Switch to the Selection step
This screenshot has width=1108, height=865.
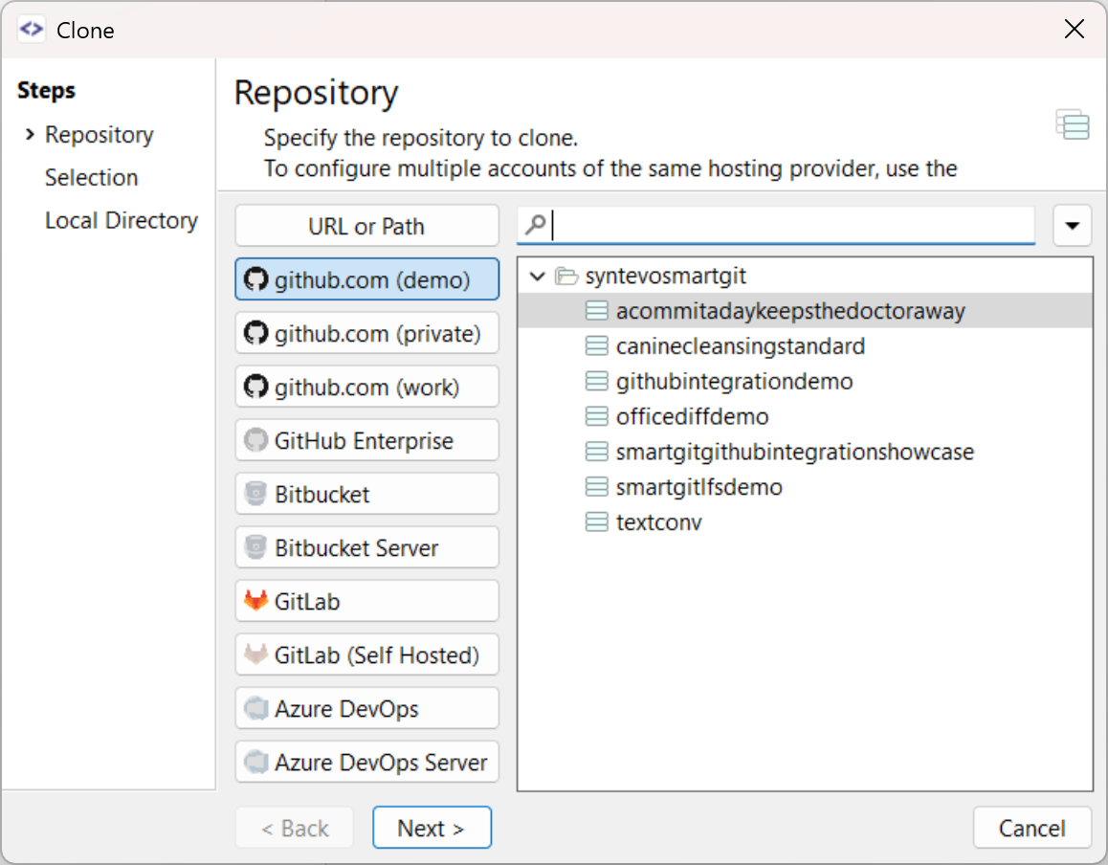point(91,177)
